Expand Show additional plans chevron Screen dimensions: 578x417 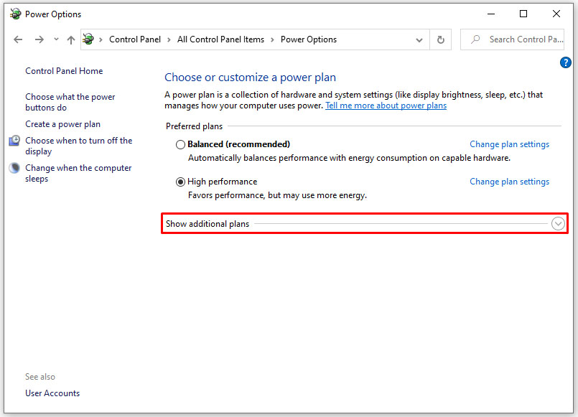(x=558, y=224)
